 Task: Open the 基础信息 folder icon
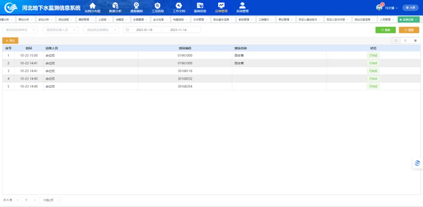200,5
